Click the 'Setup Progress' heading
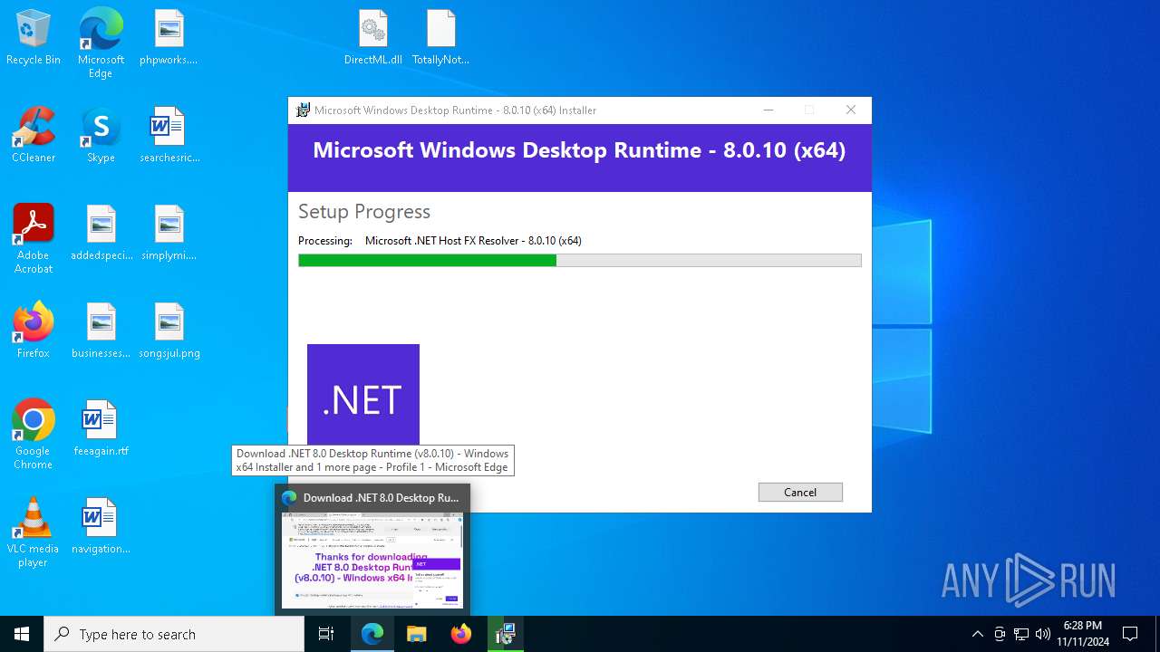The height and width of the screenshot is (652, 1160). [x=364, y=212]
